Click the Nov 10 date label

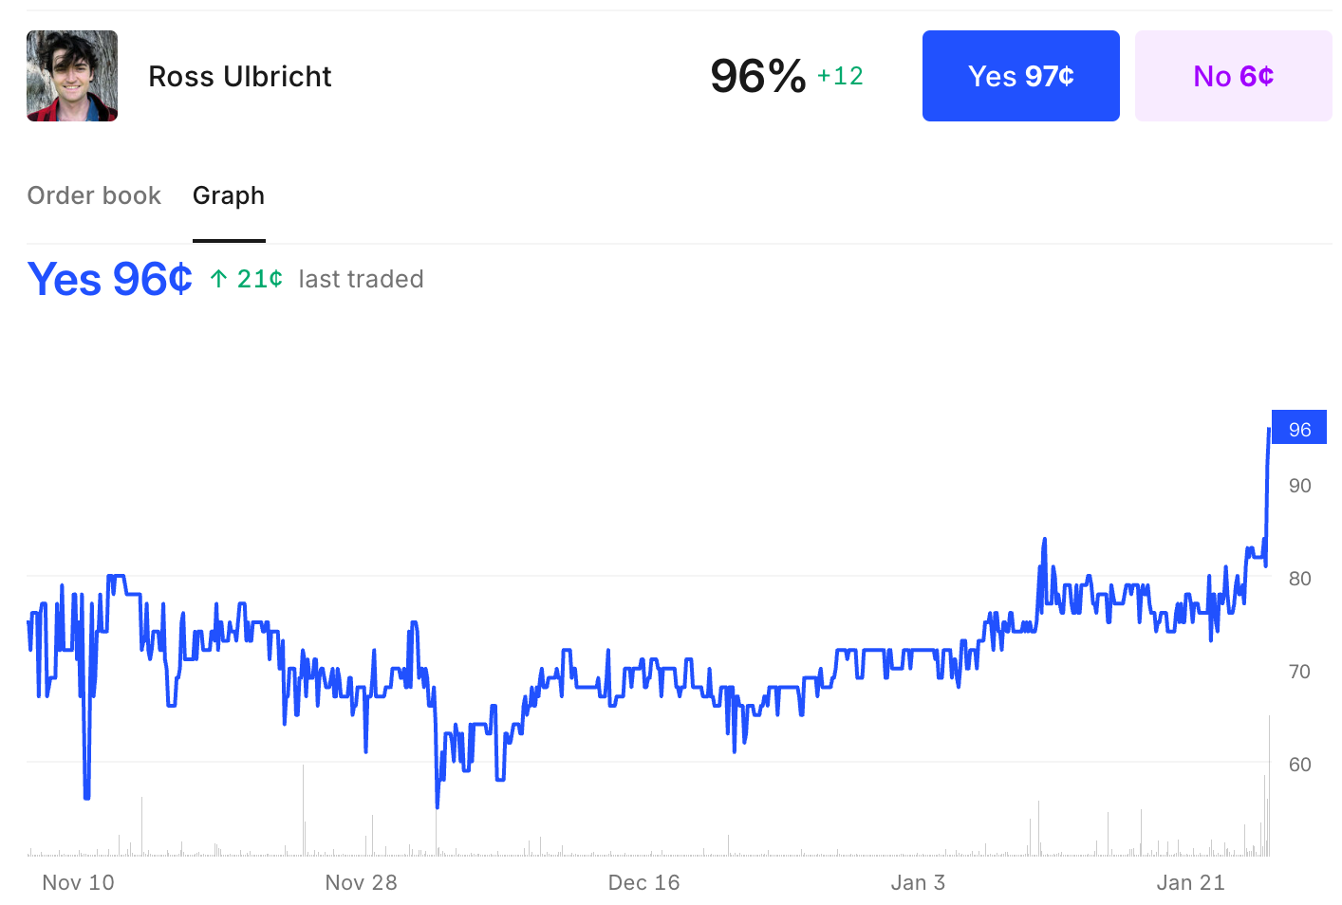(x=77, y=882)
